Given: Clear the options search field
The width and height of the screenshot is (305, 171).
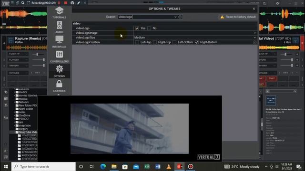Looking at the screenshot, I should (x=180, y=17).
